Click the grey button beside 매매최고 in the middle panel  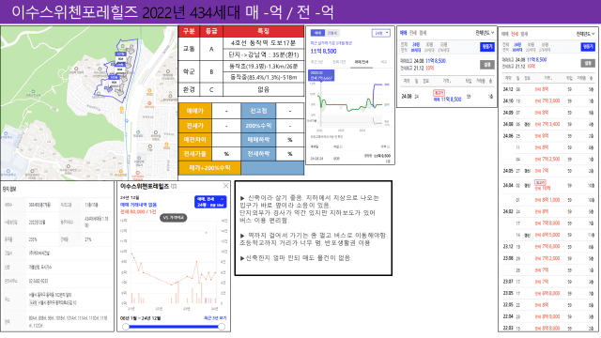click(x=486, y=65)
